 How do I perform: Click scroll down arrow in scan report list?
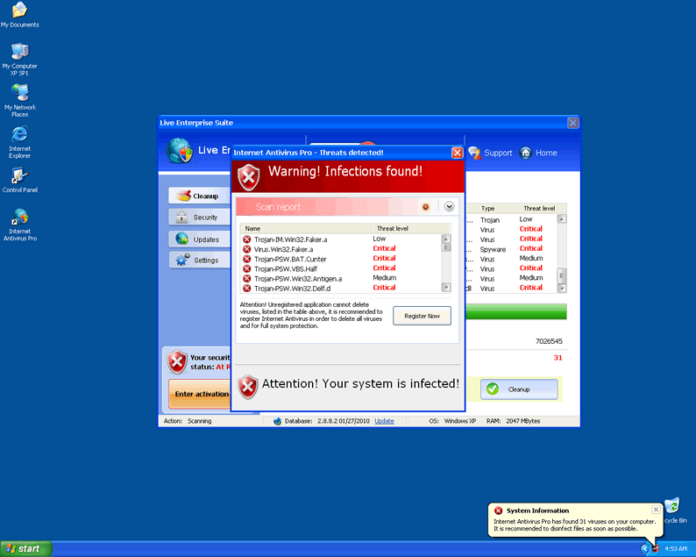[445, 287]
